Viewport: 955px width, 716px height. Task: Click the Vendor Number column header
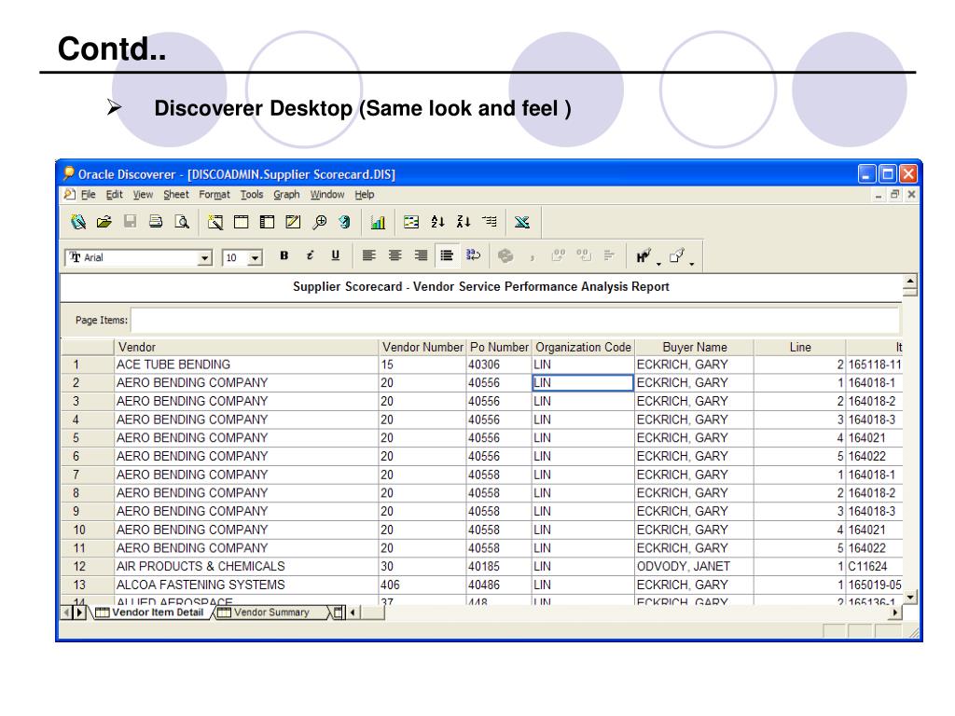422,347
